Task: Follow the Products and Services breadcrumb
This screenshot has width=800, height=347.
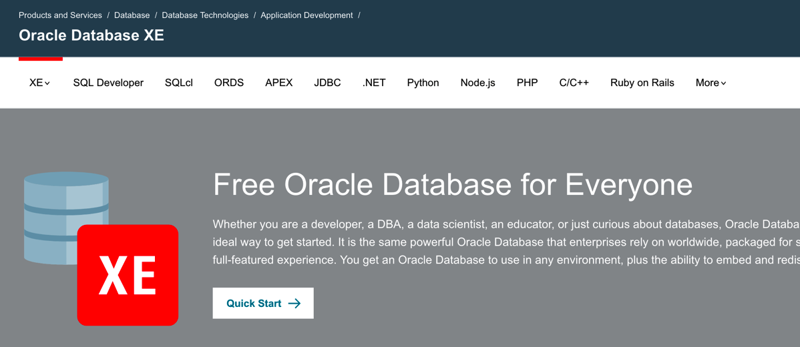Action: [60, 15]
